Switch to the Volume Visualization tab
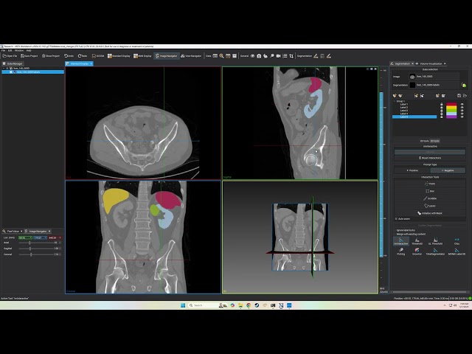This screenshot has height=354, width=472. coord(431,64)
